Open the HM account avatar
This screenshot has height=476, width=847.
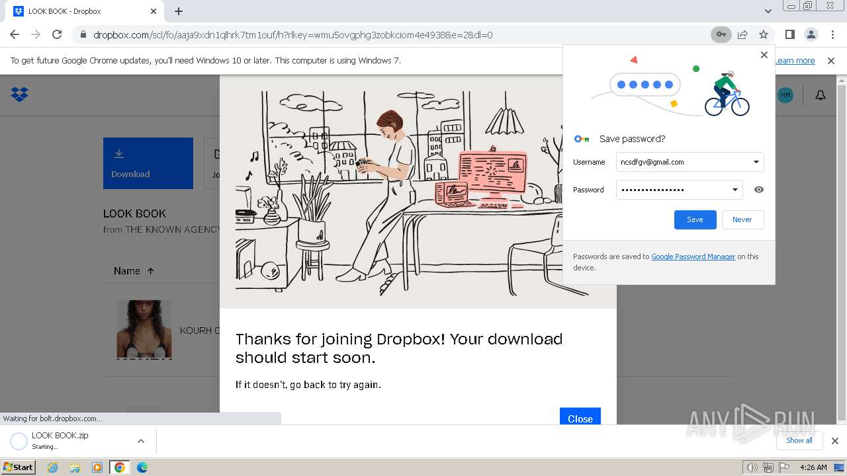[785, 95]
